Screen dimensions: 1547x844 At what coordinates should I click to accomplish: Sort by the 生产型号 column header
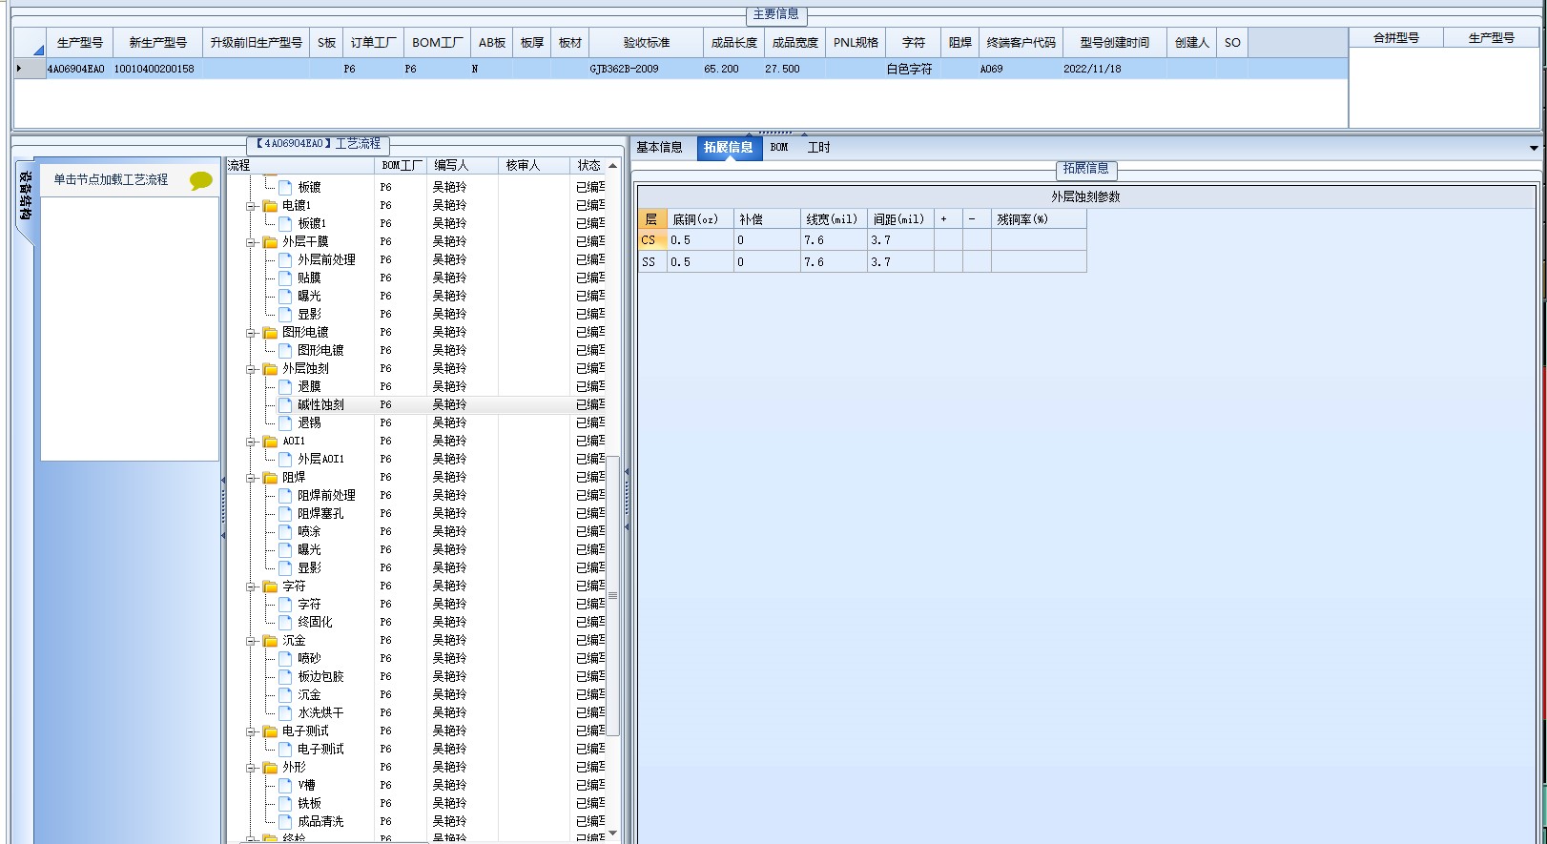80,43
